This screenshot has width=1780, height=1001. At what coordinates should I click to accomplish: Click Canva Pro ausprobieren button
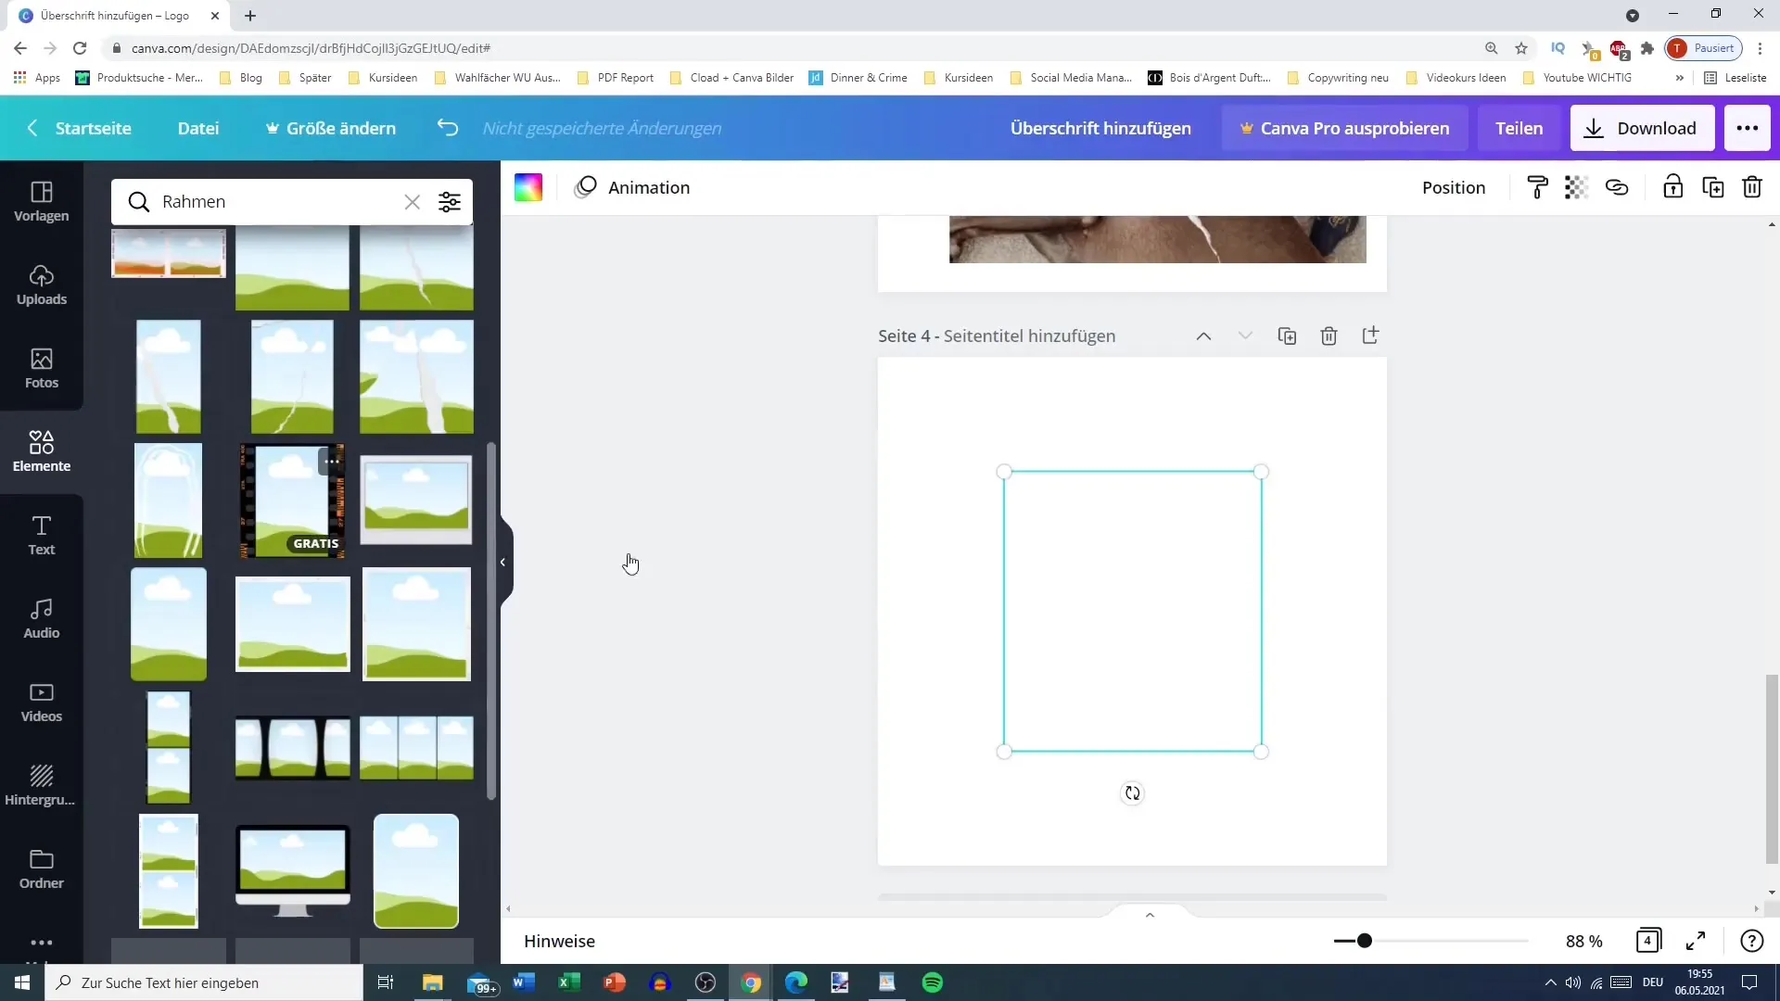[1343, 127]
